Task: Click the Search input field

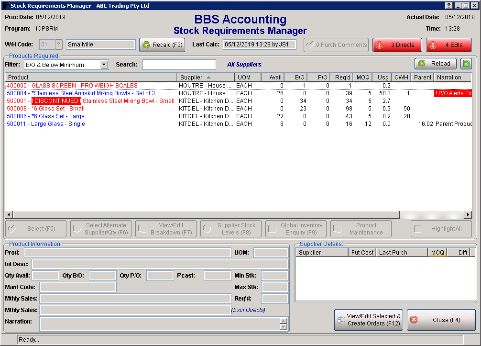Action: click(179, 65)
